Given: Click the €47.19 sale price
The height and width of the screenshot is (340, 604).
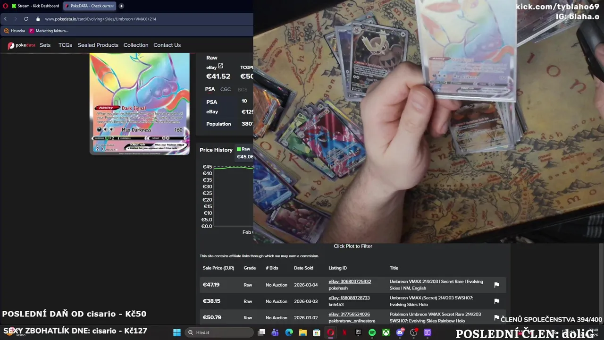Looking at the screenshot, I should [x=211, y=285].
